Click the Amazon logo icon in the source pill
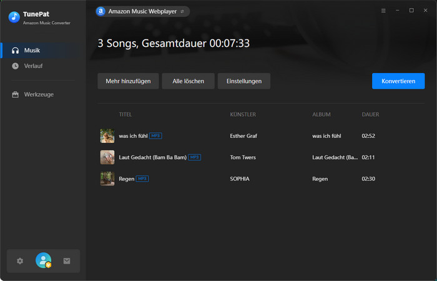This screenshot has height=281, width=437. click(101, 11)
